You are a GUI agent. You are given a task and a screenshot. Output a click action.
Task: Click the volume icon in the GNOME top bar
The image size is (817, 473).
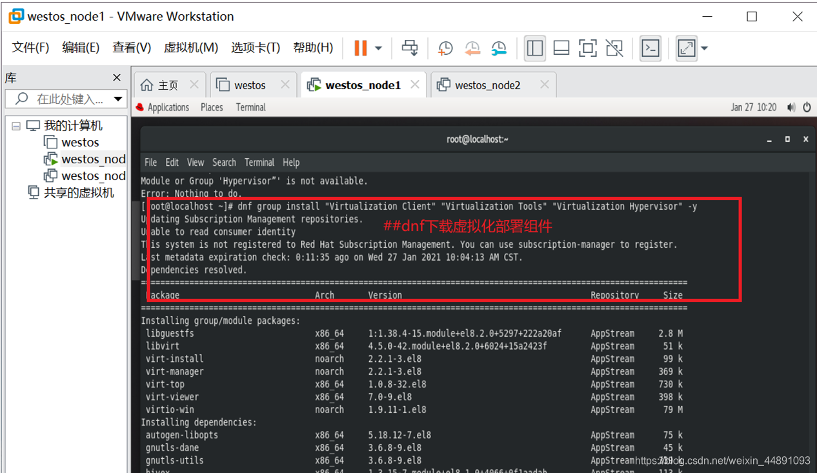tap(791, 108)
